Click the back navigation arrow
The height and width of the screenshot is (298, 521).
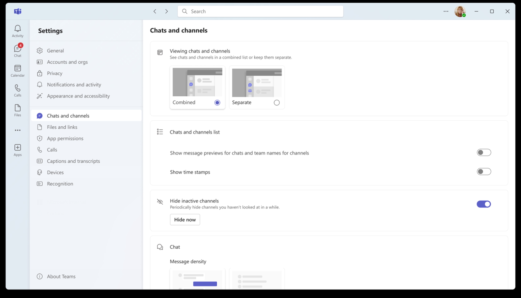point(155,11)
